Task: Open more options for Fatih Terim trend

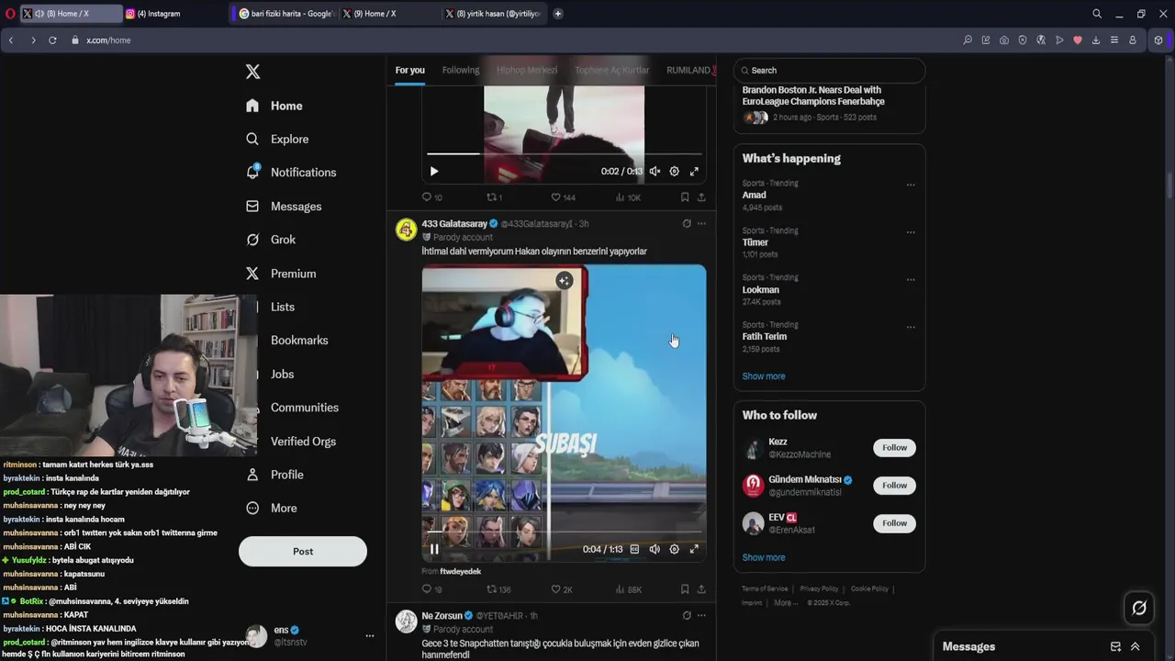Action: coord(911,326)
